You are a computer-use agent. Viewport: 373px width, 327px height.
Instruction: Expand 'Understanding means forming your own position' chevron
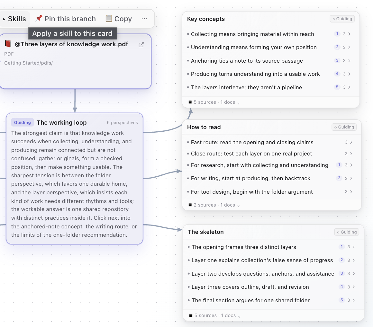pyautogui.click(x=349, y=47)
